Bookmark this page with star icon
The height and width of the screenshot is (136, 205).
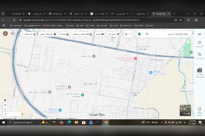click(x=181, y=20)
